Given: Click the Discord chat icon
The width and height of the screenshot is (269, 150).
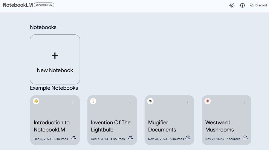Looking at the screenshot, I should (x=251, y=5).
